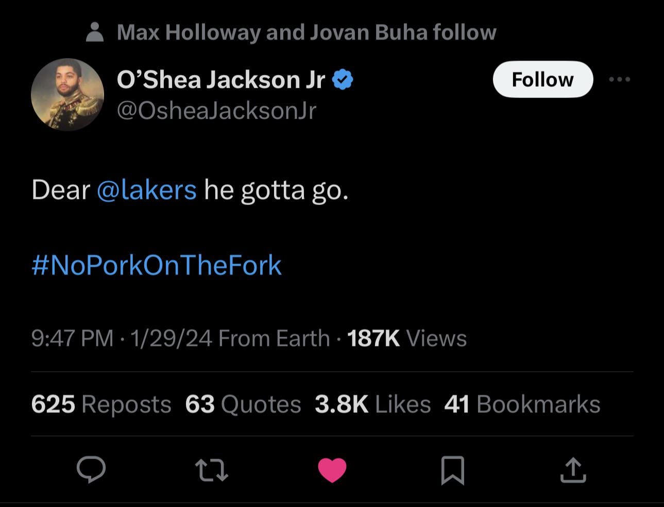Viewport: 664px width, 507px height.
Task: View the 63 Quotes list
Action: point(243,404)
